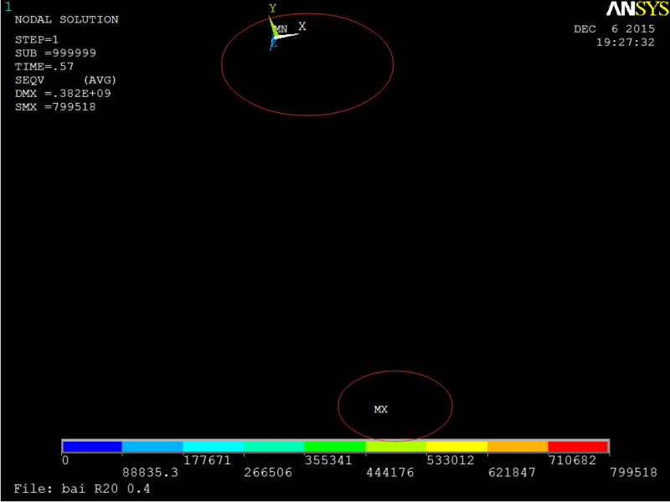Screen dimensions: 670x502
Task: Pick the orange legend color band
Action: [x=518, y=447]
